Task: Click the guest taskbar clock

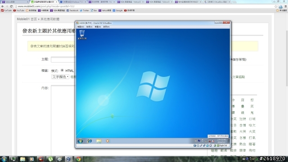Action: (221, 141)
